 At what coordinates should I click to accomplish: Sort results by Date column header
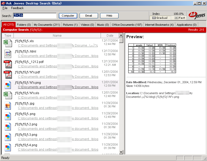[x=110, y=36]
